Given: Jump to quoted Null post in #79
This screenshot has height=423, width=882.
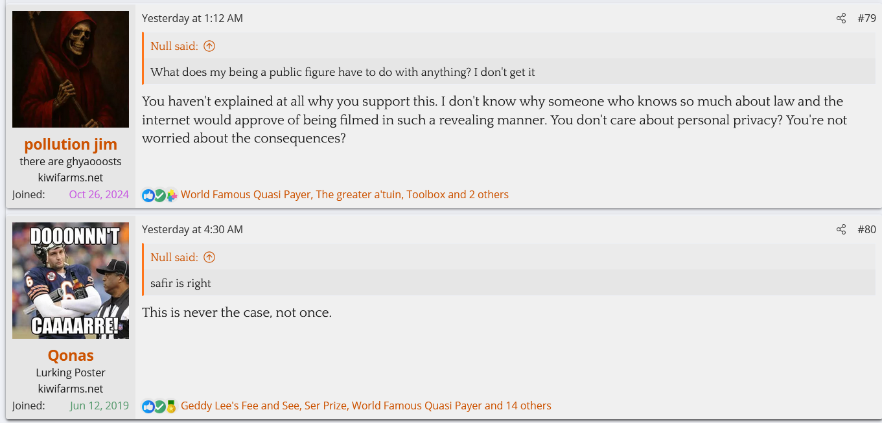Looking at the screenshot, I should 209,46.
